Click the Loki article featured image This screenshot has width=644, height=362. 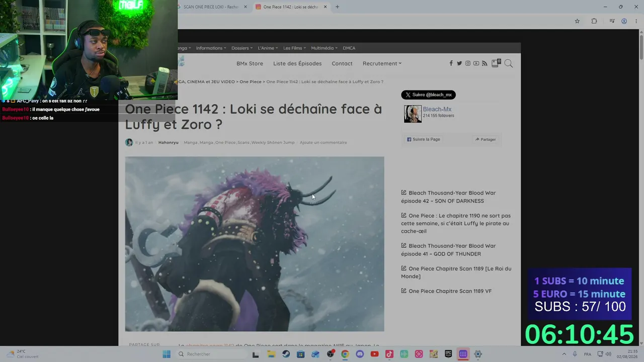point(255,244)
